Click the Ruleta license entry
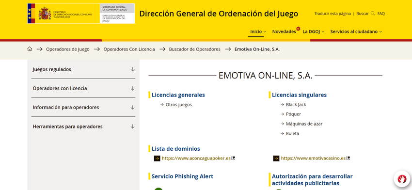Image resolution: width=412 pixels, height=190 pixels. [292, 133]
